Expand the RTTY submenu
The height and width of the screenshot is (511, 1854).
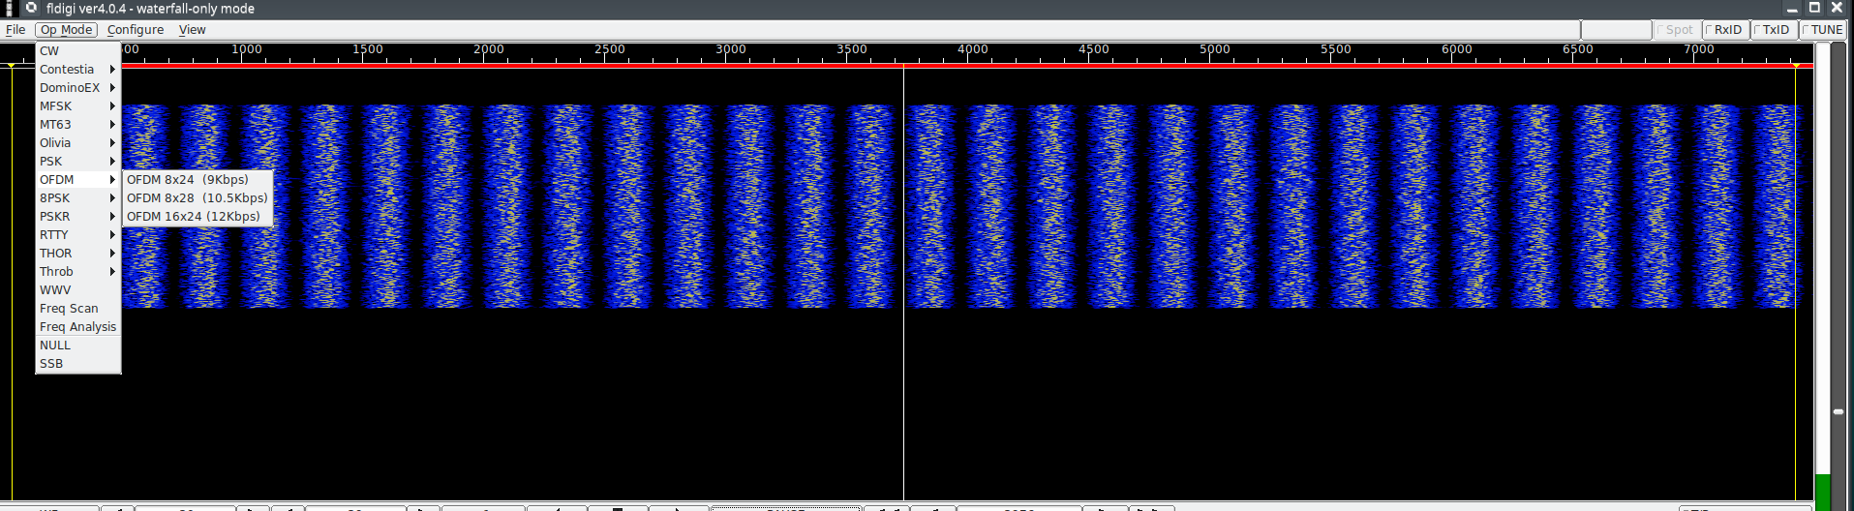pos(78,235)
